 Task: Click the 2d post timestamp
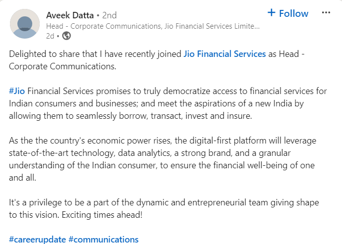[x=50, y=36]
